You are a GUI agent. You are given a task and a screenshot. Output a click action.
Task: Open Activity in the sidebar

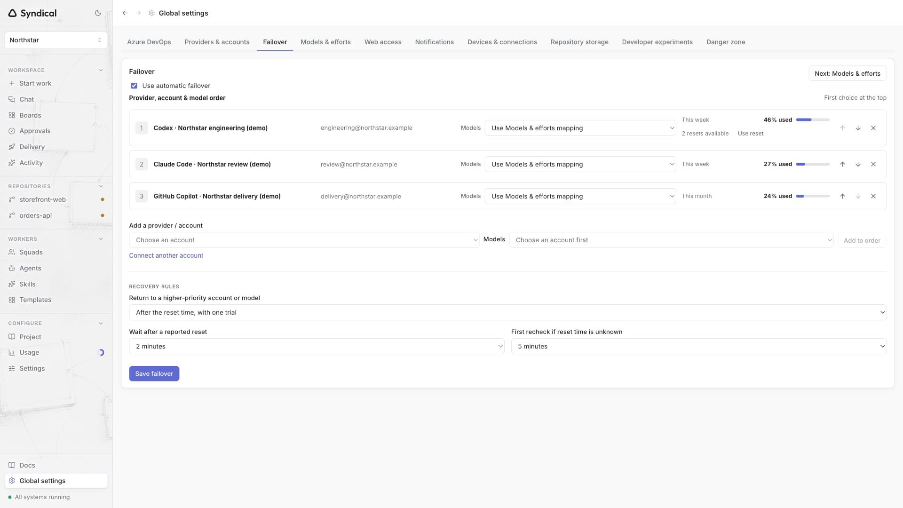tap(56, 163)
